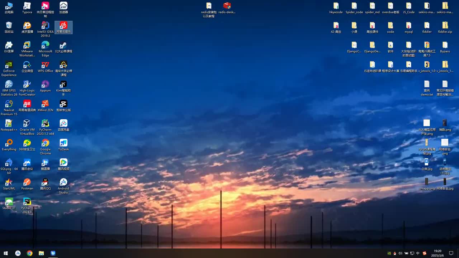Viewport: 459px width, 258px height.
Task: Open the notification center in taskbar
Action: coord(451,253)
